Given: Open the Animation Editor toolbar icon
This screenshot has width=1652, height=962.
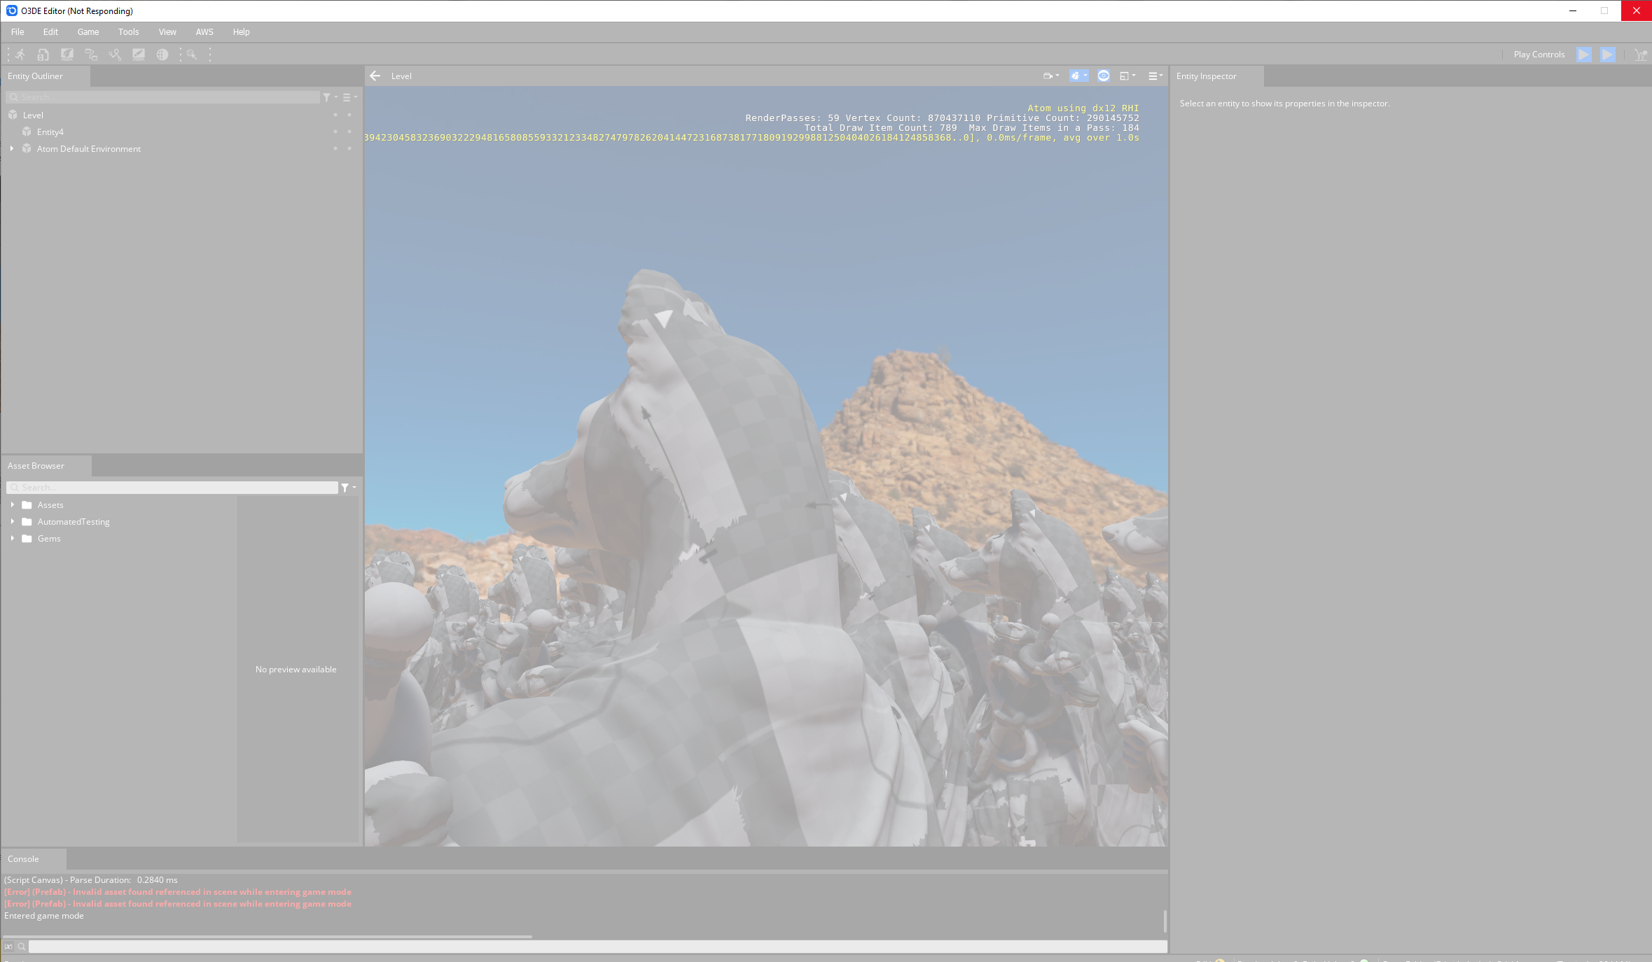Looking at the screenshot, I should point(115,55).
